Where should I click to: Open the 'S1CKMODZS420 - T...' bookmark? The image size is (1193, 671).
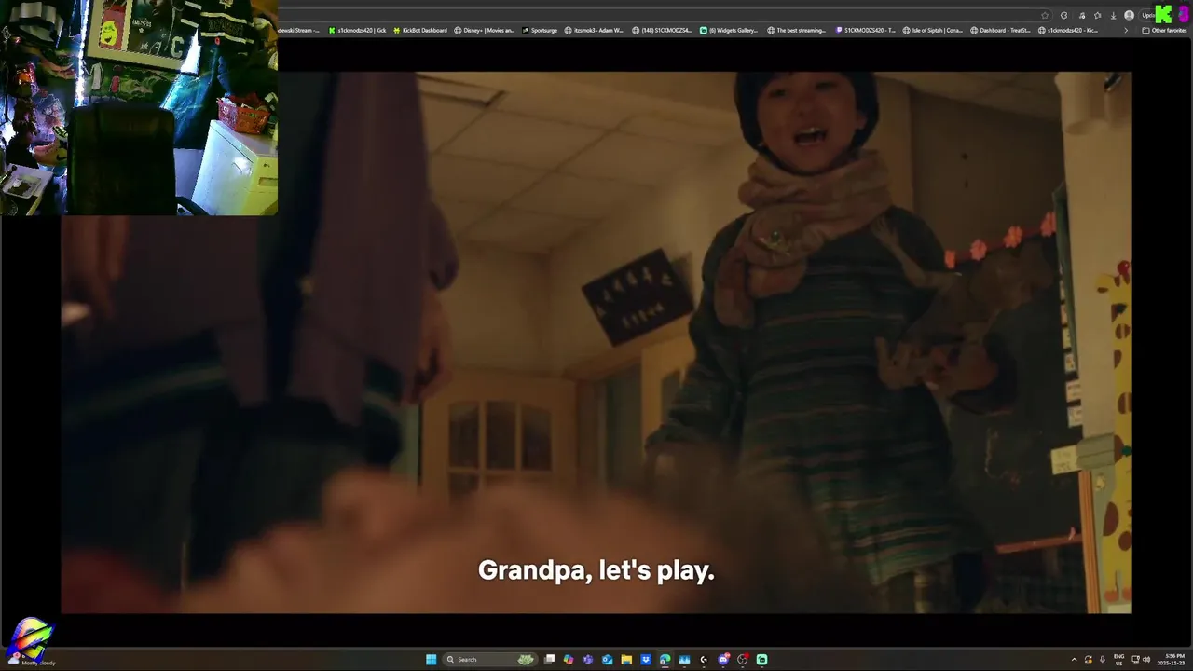point(866,30)
